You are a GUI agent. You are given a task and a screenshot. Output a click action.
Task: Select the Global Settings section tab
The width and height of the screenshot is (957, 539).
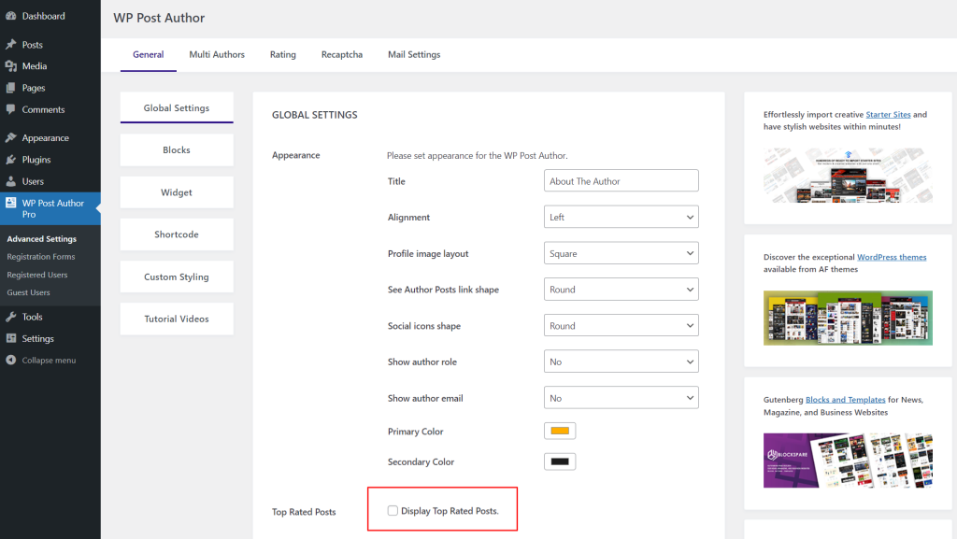(x=177, y=108)
